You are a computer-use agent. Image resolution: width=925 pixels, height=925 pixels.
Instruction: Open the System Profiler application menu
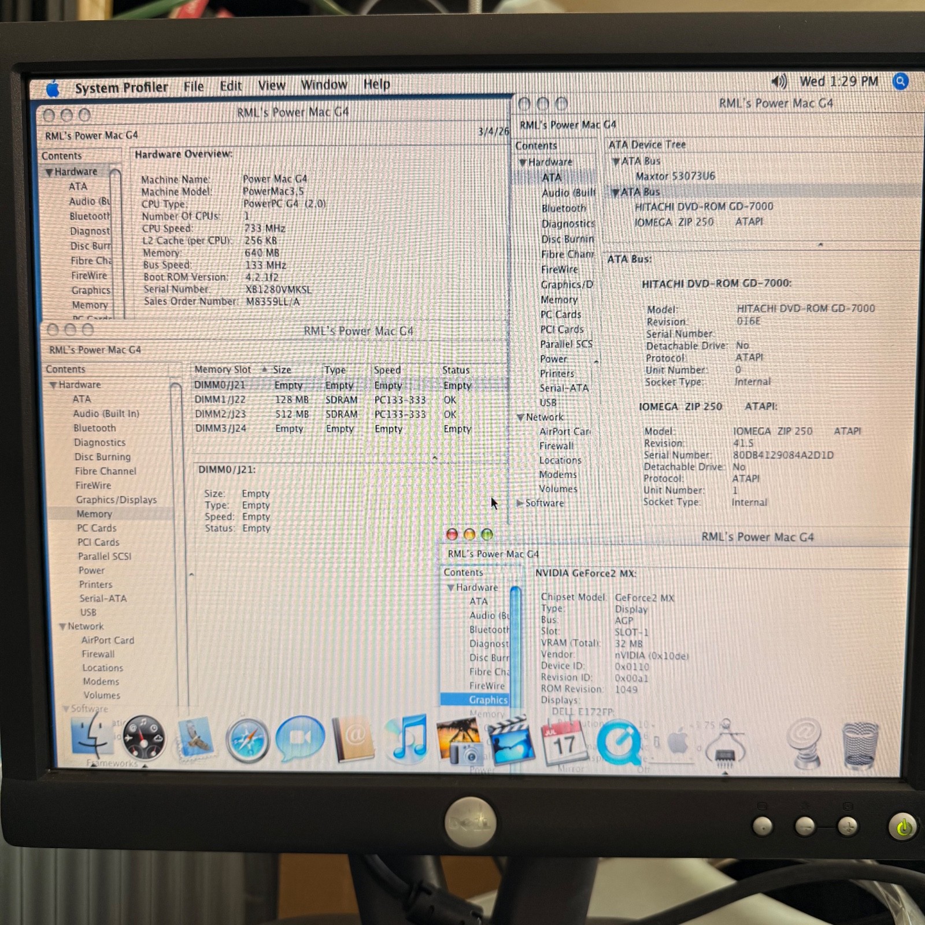pyautogui.click(x=121, y=87)
